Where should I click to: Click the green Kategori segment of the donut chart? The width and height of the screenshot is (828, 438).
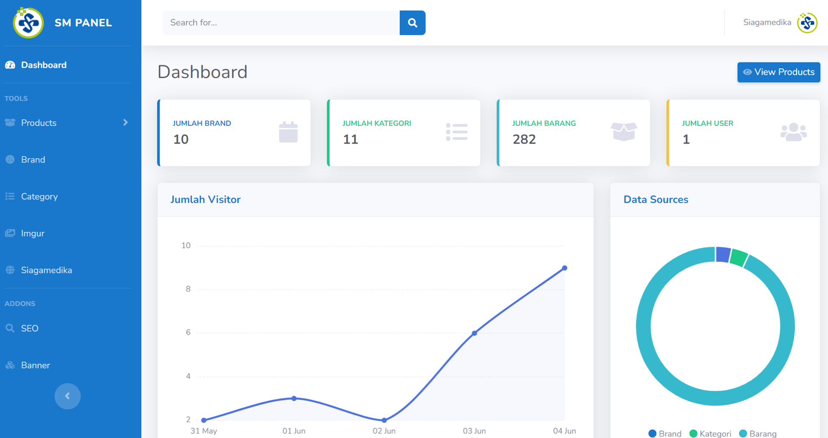click(739, 258)
